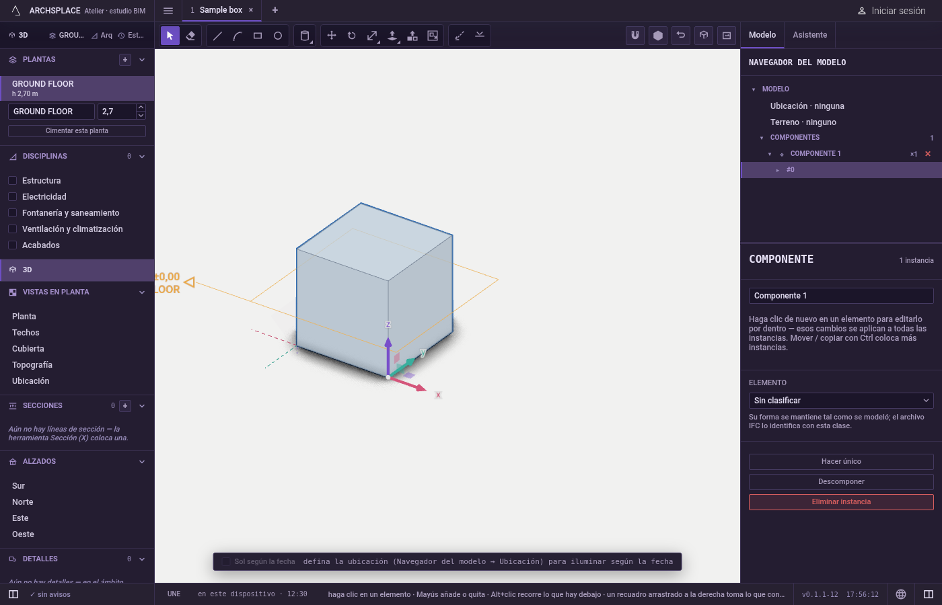Click the undo arrow icon
The width and height of the screenshot is (942, 605).
pos(681,36)
